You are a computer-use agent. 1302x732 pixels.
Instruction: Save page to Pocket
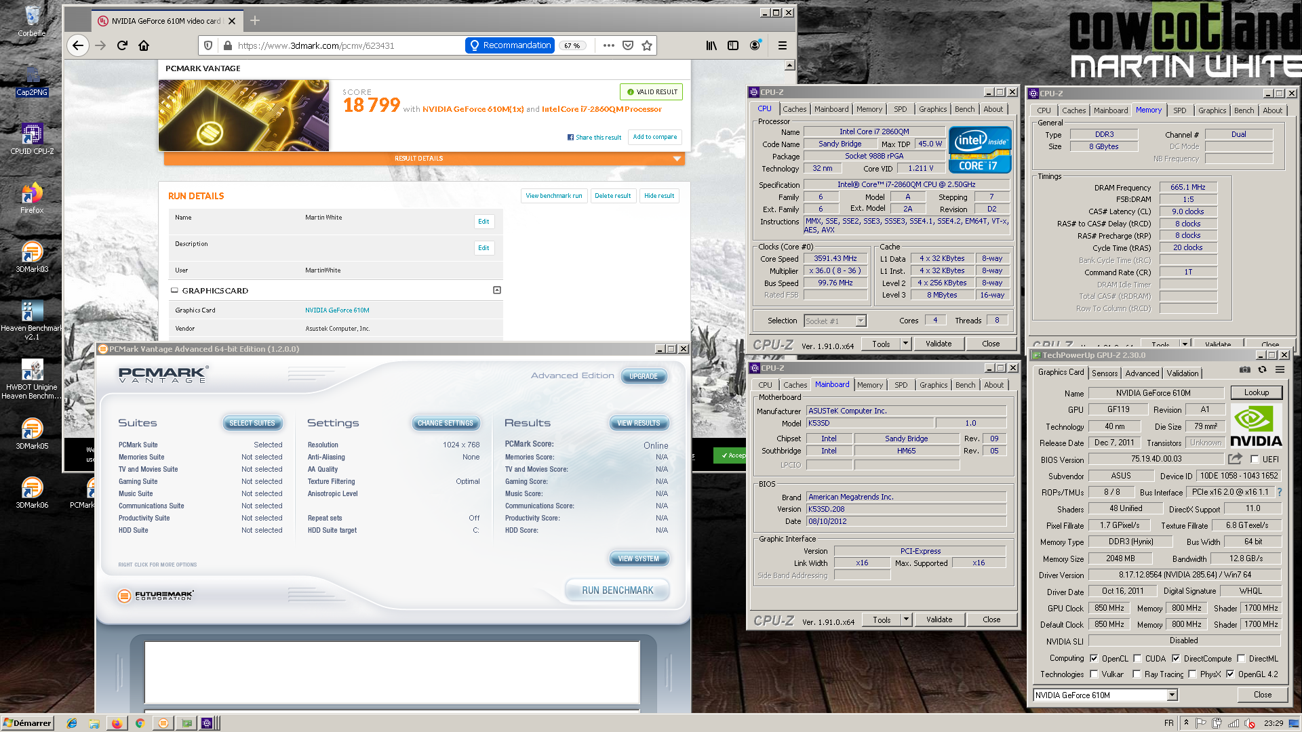coord(628,45)
